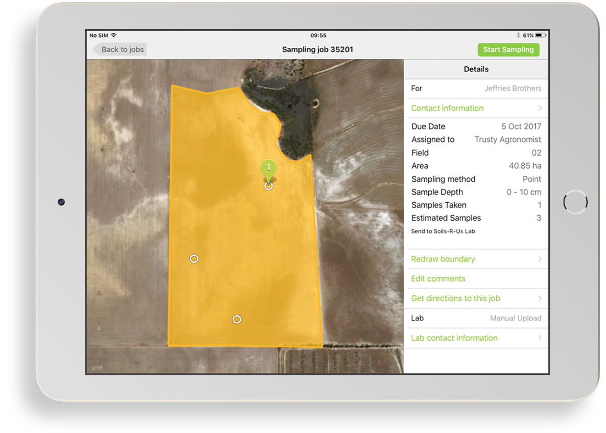Open Contact information

click(x=476, y=108)
